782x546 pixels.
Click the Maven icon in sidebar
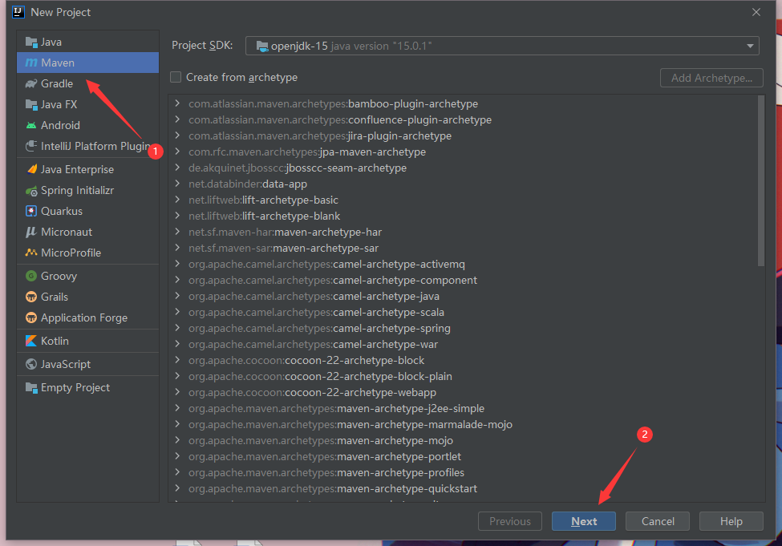[x=31, y=63]
